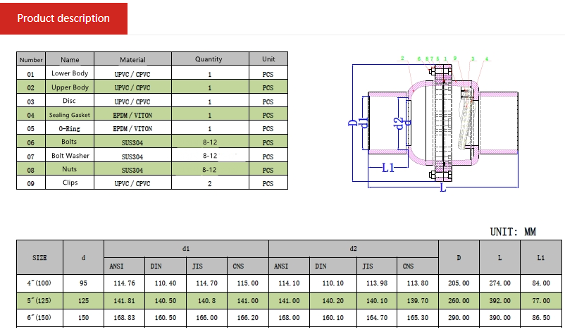The image size is (565, 332).
Task: Click the value '114.76' cell
Action: pos(124,283)
